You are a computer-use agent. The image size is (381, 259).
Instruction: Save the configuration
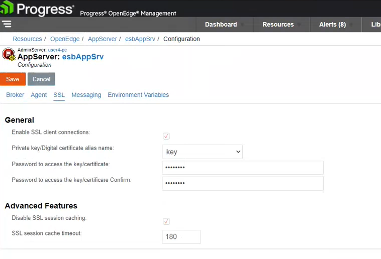[x=13, y=79]
